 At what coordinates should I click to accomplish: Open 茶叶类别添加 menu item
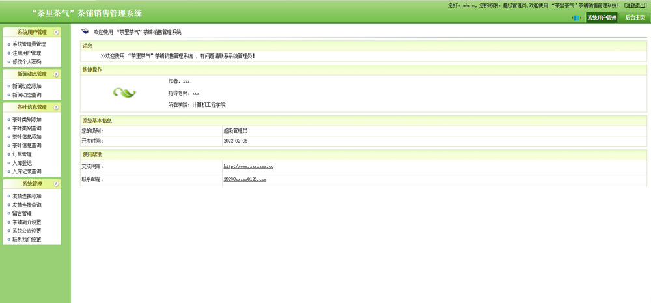[27, 120]
